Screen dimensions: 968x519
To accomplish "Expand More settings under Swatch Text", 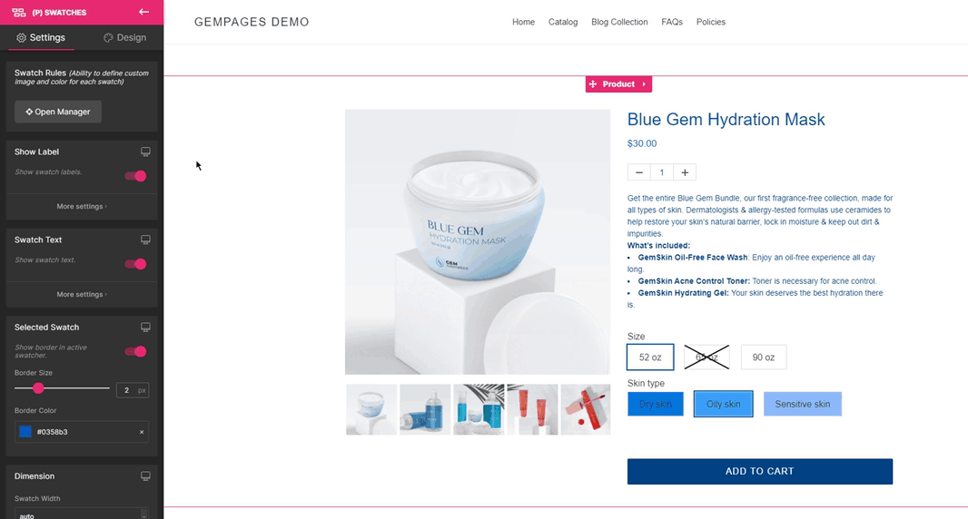I will point(82,294).
